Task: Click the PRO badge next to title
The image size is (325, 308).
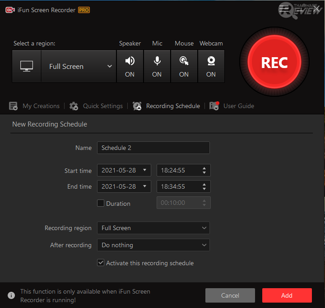Action: [84, 10]
